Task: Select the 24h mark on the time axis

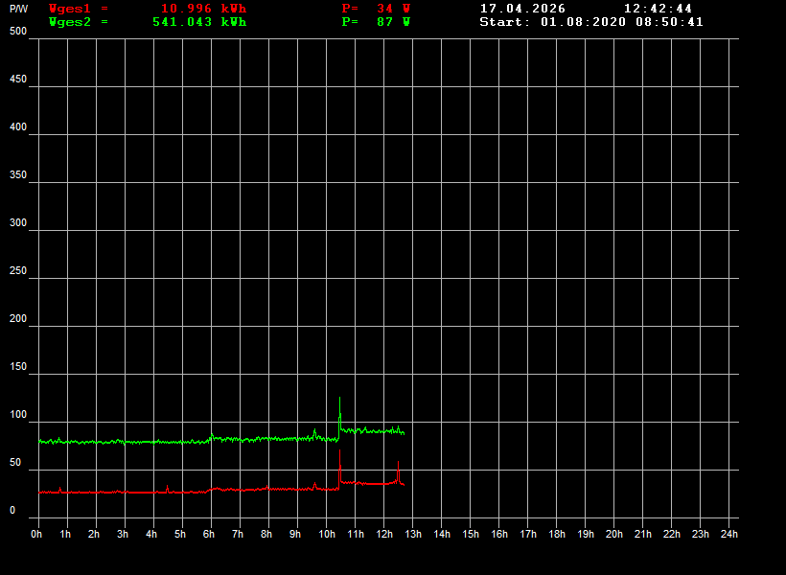Action: (x=729, y=534)
